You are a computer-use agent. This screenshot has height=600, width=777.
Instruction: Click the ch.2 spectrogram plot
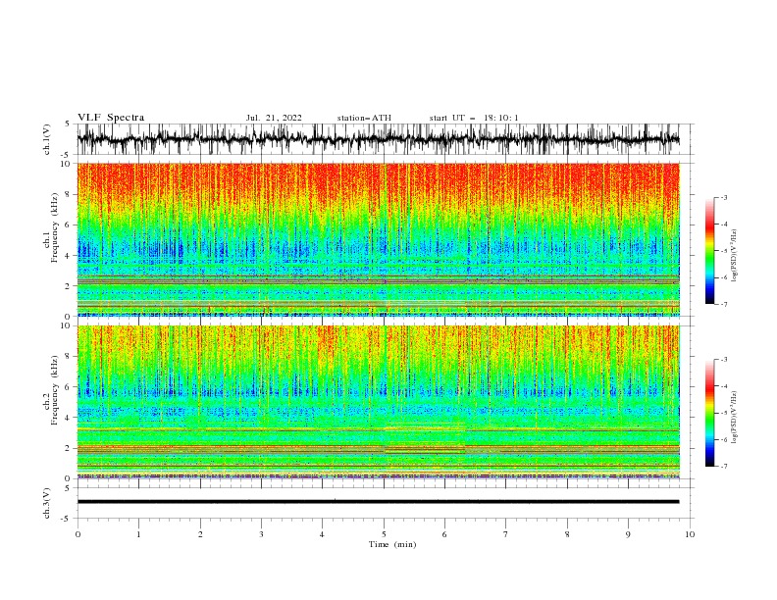click(378, 402)
